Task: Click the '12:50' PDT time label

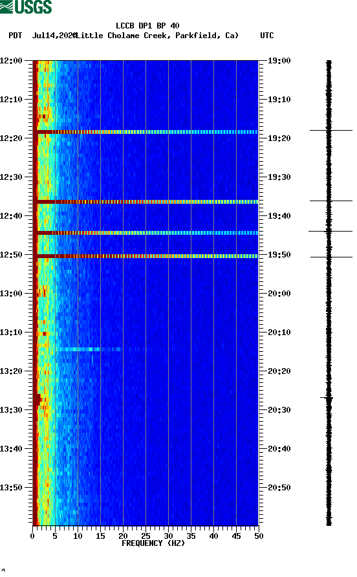Action: click(x=11, y=255)
